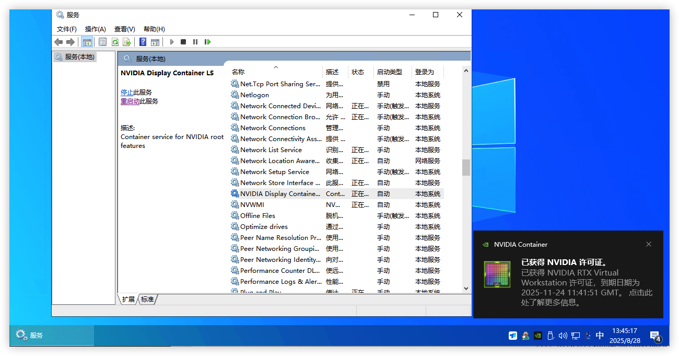This screenshot has width=679, height=356.
Task: Click the Safely Remove Hardware USB tray icon
Action: point(550,336)
